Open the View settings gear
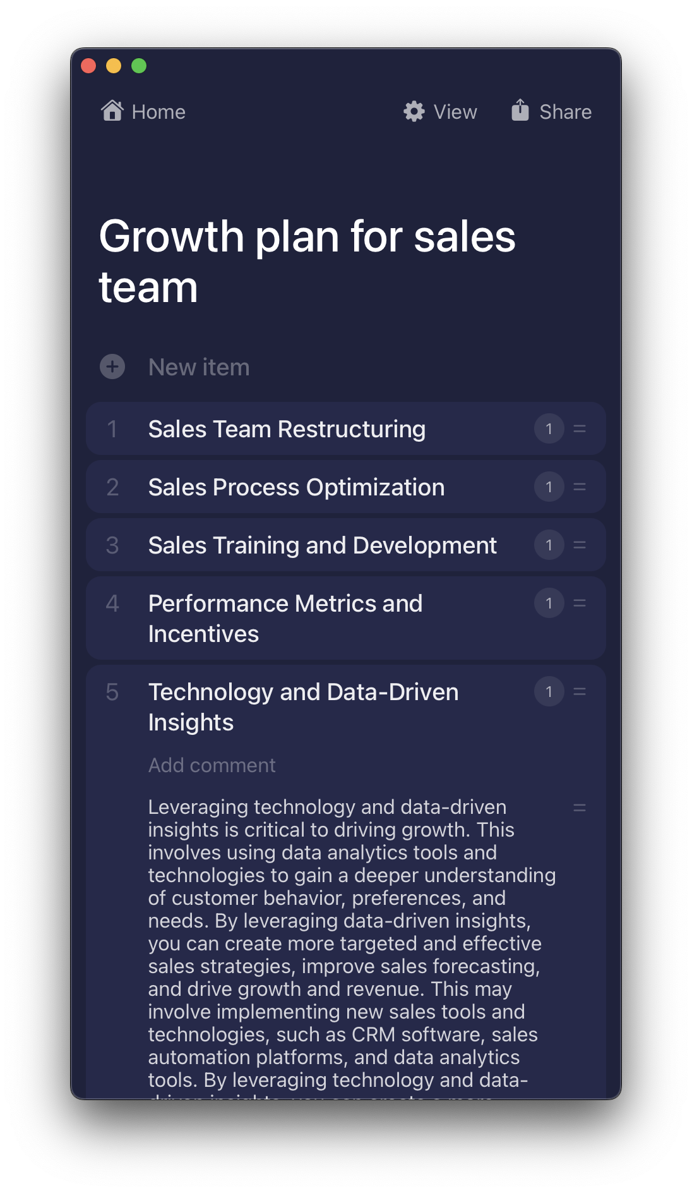 click(414, 111)
